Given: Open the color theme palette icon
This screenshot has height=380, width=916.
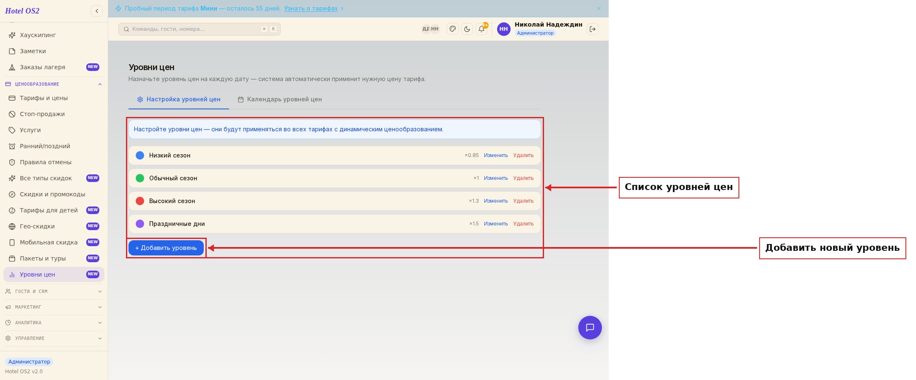Looking at the screenshot, I should pyautogui.click(x=453, y=29).
